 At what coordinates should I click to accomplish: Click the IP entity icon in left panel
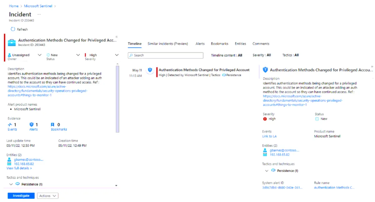tap(9, 164)
